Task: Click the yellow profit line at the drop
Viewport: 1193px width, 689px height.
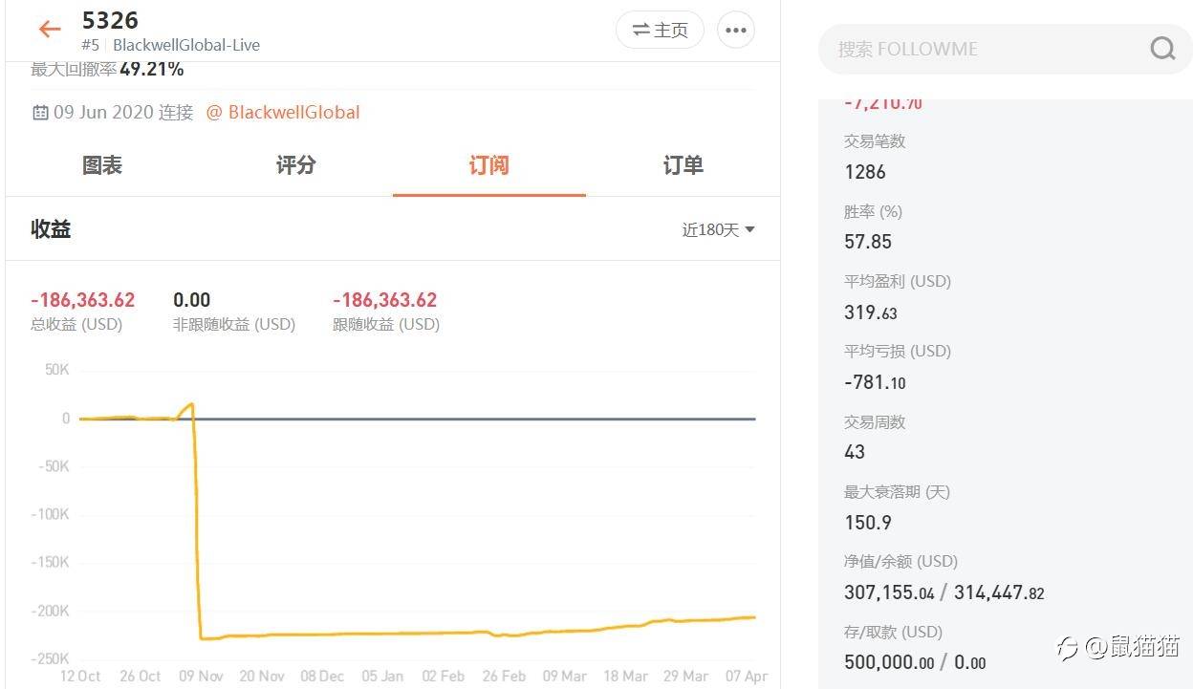Action: (x=198, y=526)
